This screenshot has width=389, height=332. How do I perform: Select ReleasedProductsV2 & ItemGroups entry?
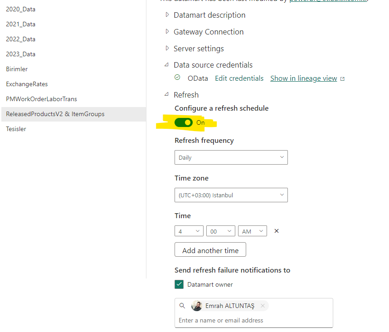coord(74,114)
